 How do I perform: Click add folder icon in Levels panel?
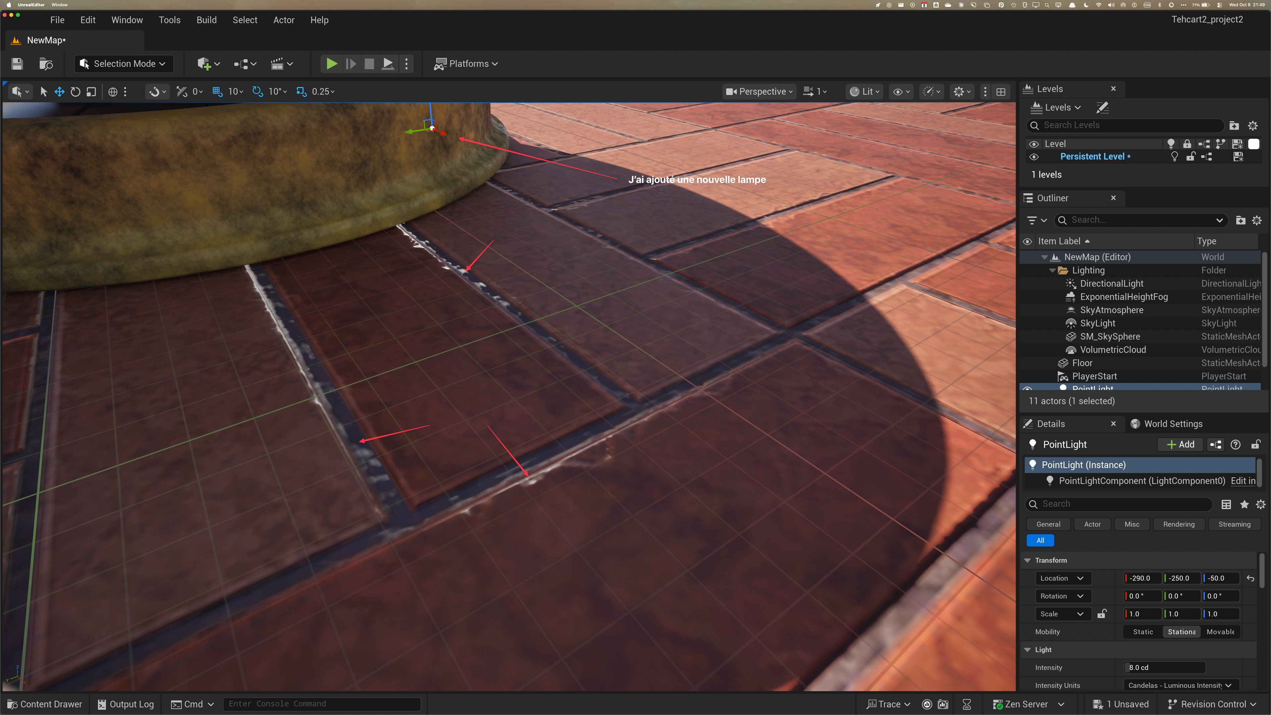click(x=1234, y=125)
